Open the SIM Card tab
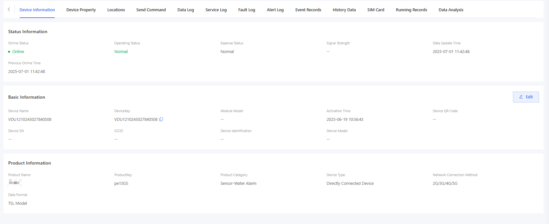 point(375,10)
